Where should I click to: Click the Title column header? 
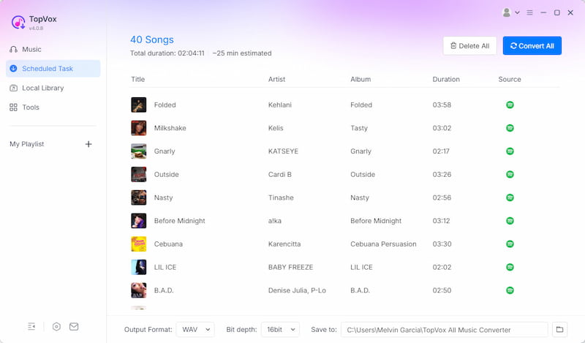tap(137, 79)
